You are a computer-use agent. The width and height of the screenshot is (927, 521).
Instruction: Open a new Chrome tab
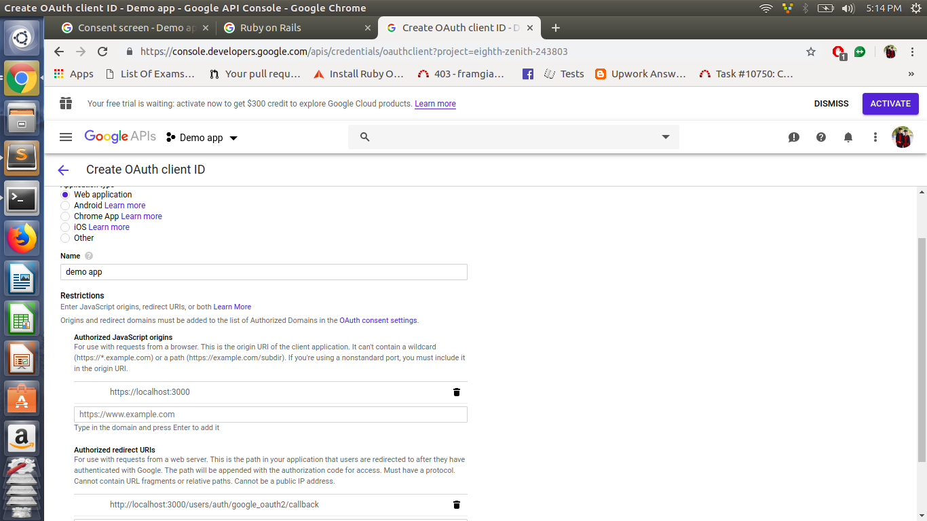point(556,28)
